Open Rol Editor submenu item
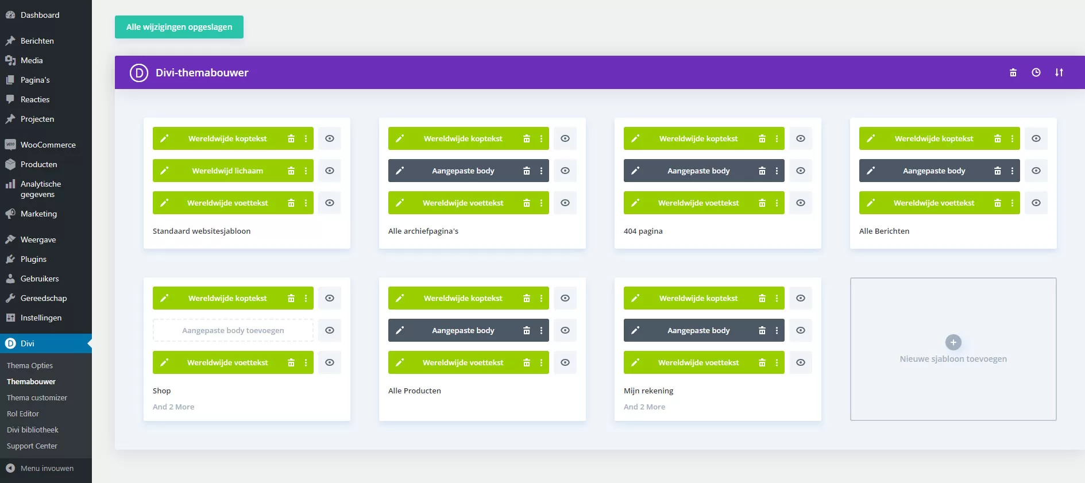The height and width of the screenshot is (483, 1085). [x=23, y=414]
